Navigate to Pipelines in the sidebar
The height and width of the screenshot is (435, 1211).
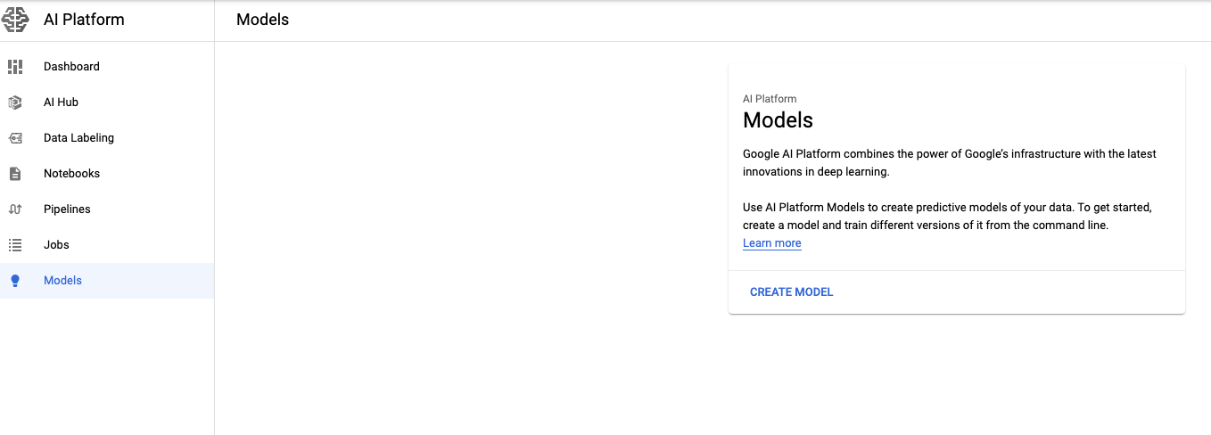(x=67, y=209)
